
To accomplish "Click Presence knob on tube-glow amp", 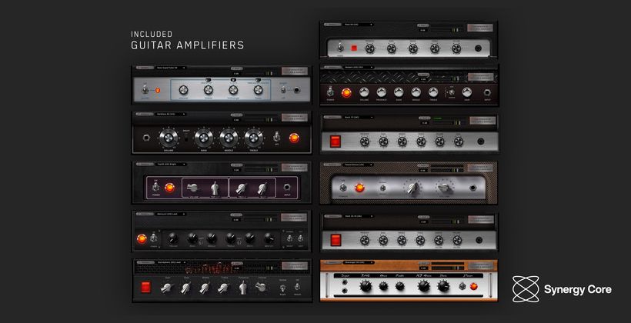I will (x=243, y=288).
